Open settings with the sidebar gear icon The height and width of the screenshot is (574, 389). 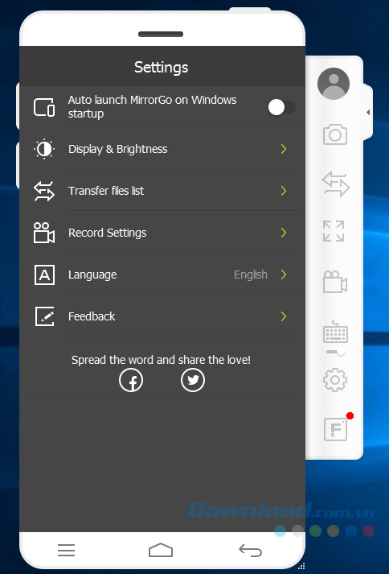pos(335,380)
